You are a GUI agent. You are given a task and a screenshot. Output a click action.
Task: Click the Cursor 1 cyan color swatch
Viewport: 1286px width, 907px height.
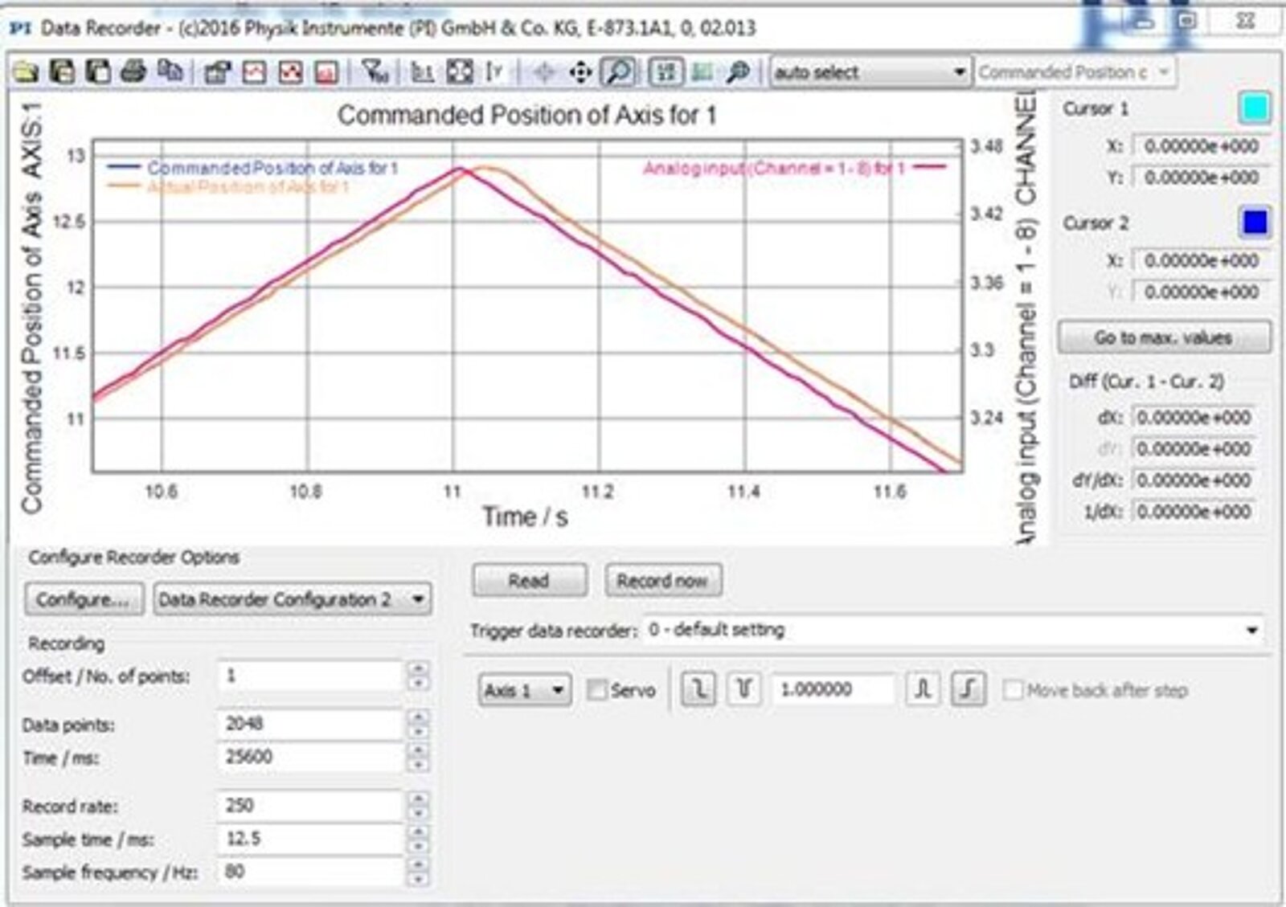1254,108
